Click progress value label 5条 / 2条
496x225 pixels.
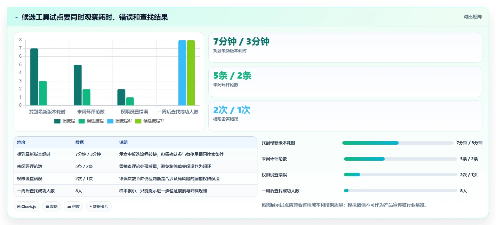coord(469,159)
